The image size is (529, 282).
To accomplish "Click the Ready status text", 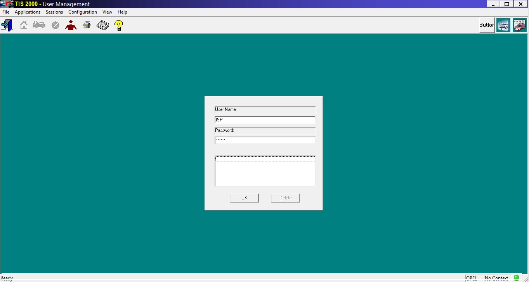I will pyautogui.click(x=7, y=278).
